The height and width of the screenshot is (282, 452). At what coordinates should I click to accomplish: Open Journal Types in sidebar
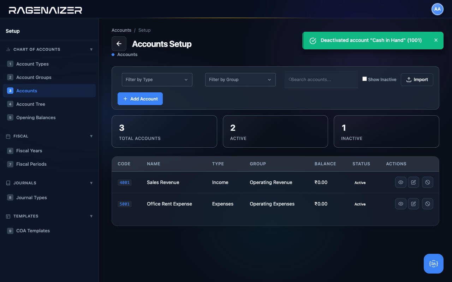tap(49, 197)
